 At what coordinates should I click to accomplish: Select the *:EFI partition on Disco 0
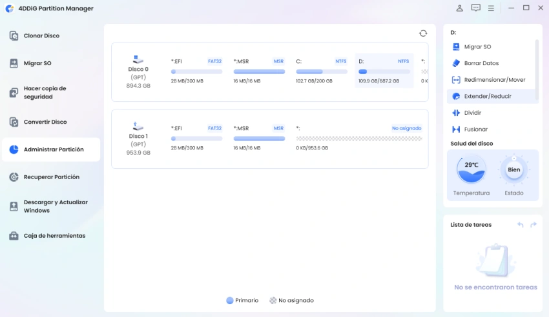tap(196, 71)
